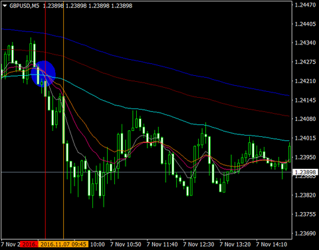Click the 7 Nov 12:30 time label
This screenshot has height=250, width=319.
pyautogui.click(x=199, y=244)
